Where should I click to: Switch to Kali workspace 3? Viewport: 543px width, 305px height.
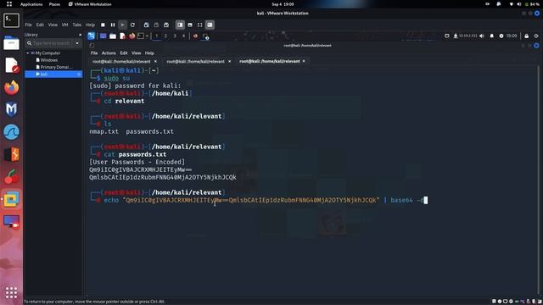tap(175, 36)
